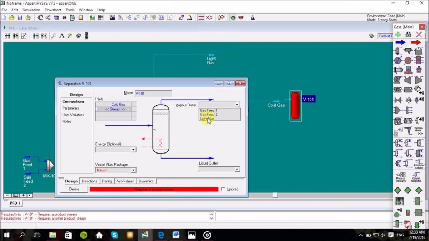Click the lock icon in palette
This screenshot has height=241, width=429.
(408, 35)
